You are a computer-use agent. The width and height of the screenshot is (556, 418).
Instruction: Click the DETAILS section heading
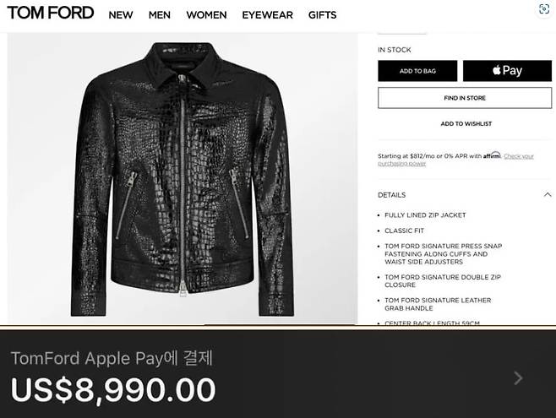(x=391, y=195)
